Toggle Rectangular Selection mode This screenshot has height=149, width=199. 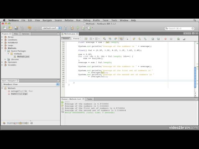pos(127,38)
